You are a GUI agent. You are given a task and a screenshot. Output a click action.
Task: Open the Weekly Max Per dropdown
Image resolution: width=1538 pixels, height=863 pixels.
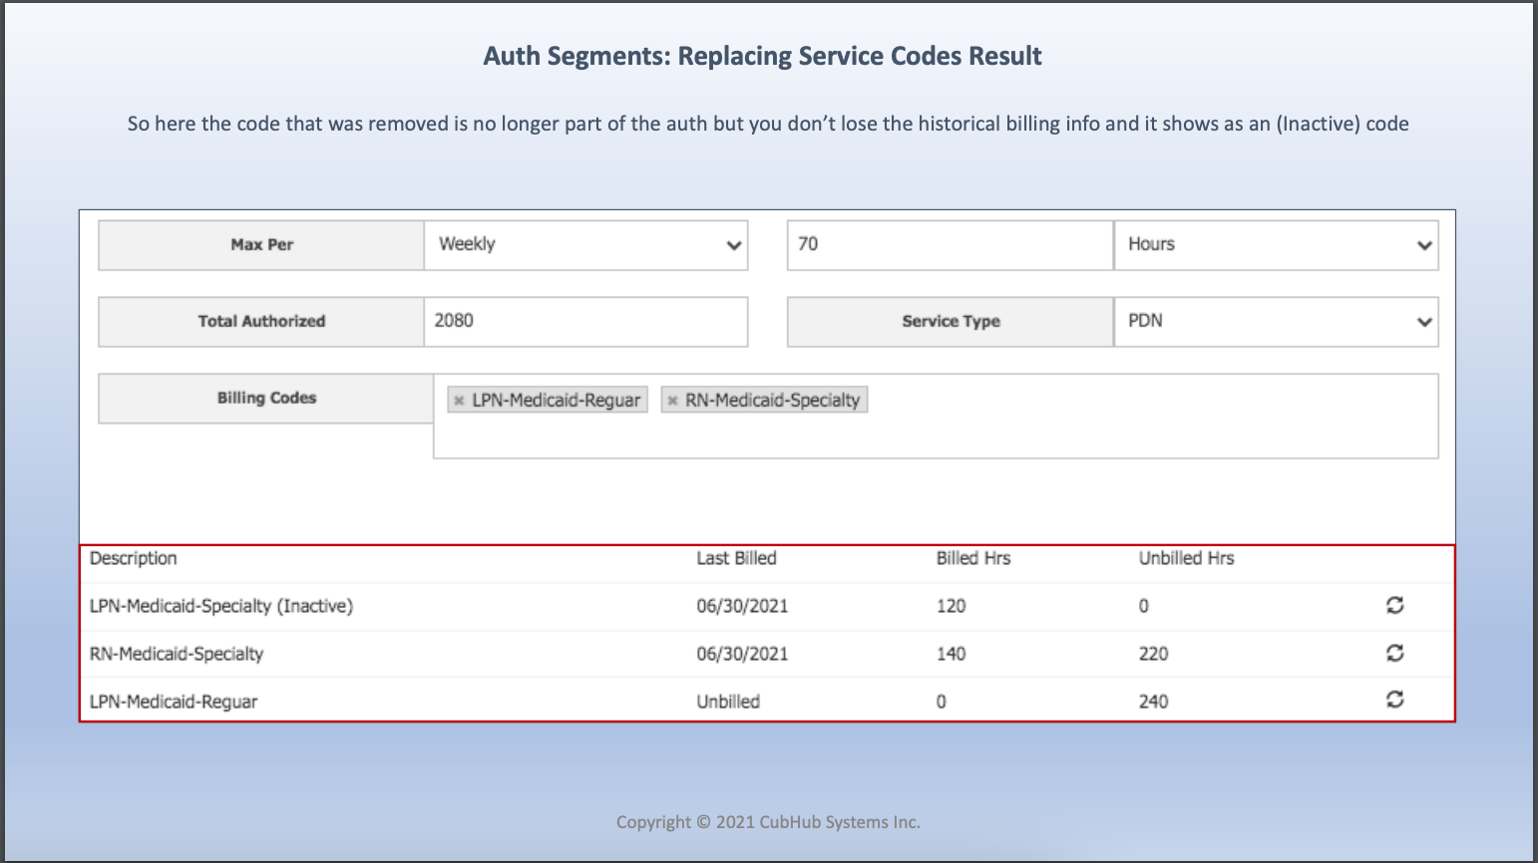(x=585, y=245)
